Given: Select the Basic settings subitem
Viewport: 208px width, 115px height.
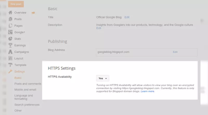Looking at the screenshot, I should coord(18,78).
